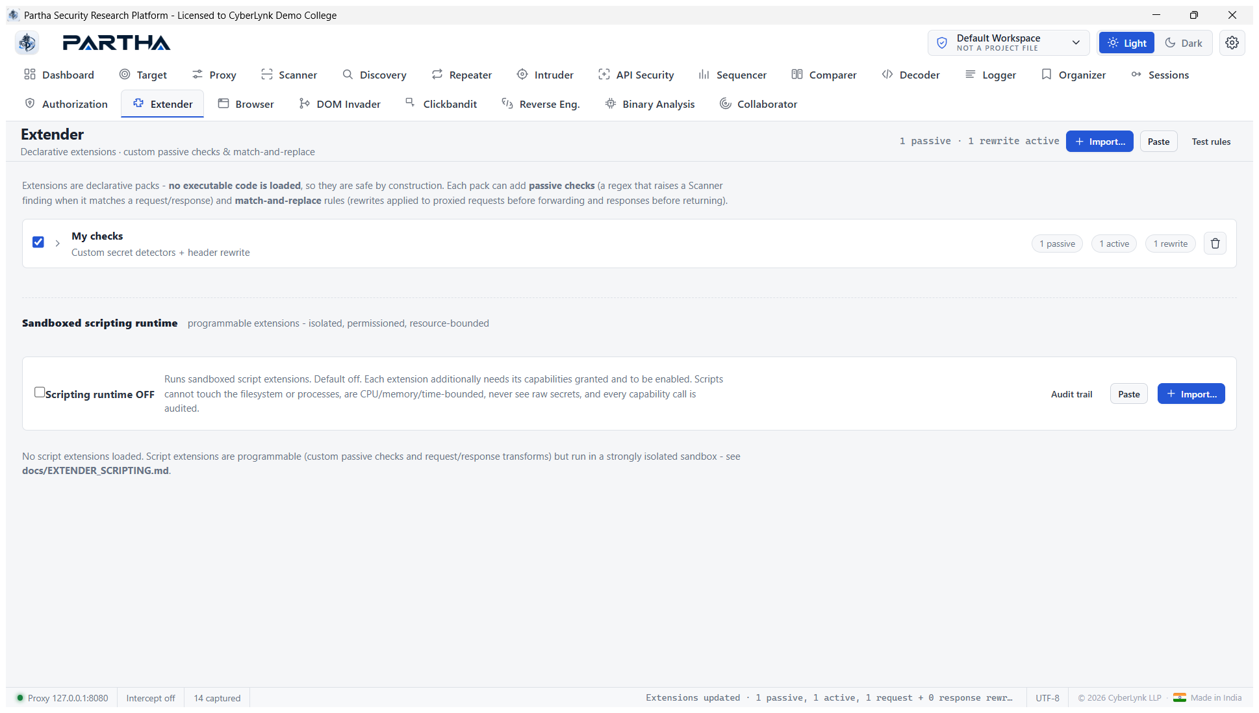1259x713 pixels.
Task: Click the Extensions updated status message
Action: 829,698
